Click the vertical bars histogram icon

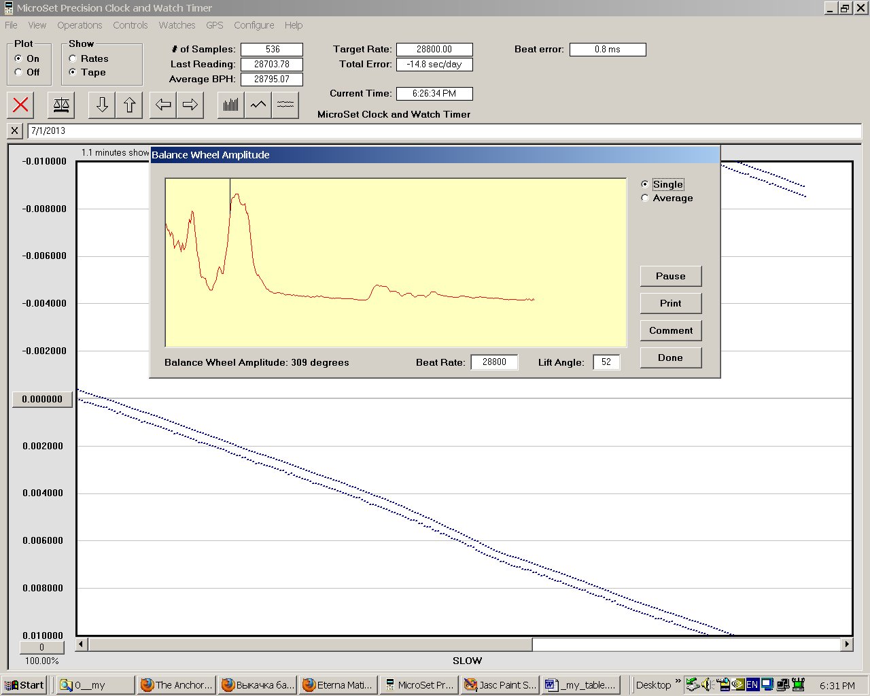coord(231,105)
